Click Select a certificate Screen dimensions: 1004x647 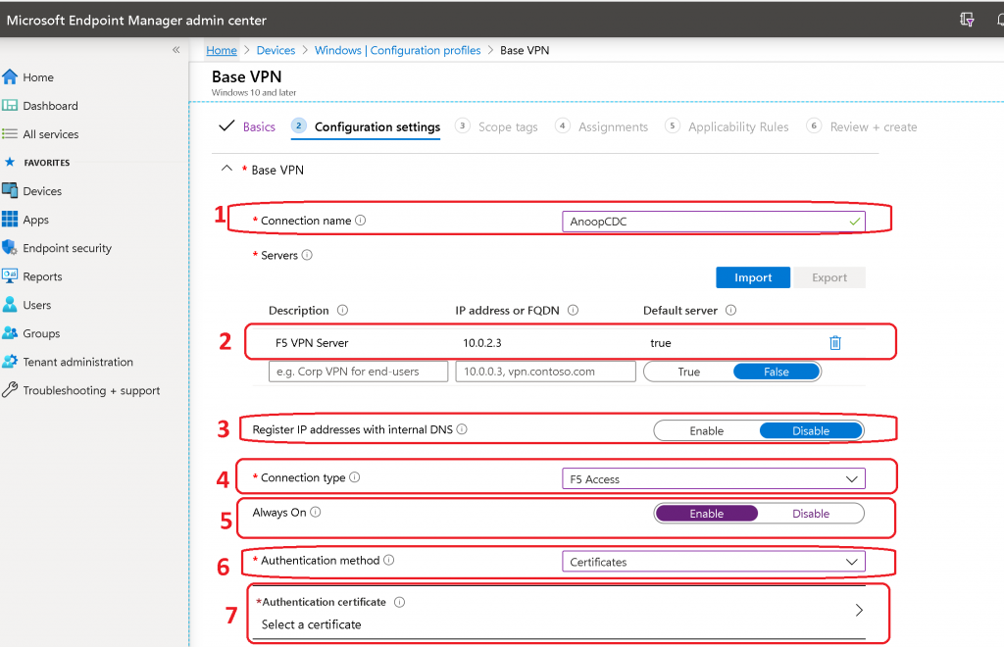[x=311, y=623]
